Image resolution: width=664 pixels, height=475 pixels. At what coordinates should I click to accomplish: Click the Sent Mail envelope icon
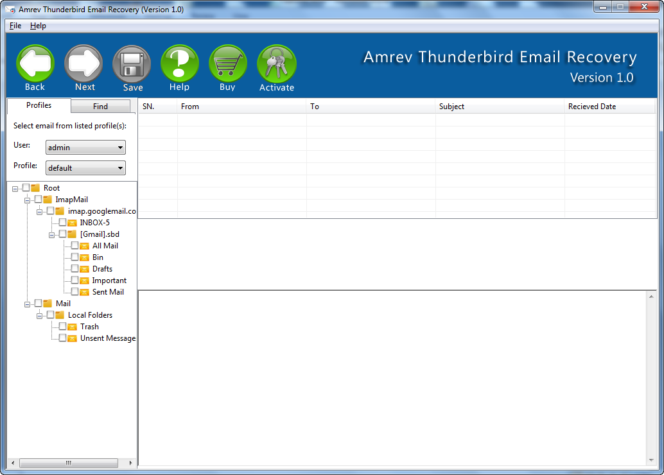click(85, 292)
